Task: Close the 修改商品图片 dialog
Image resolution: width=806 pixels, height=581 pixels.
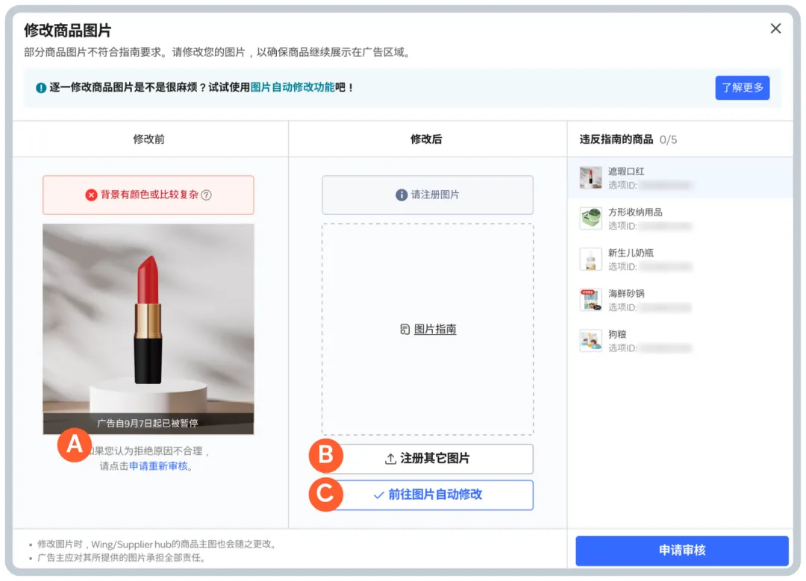Action: coord(776,28)
